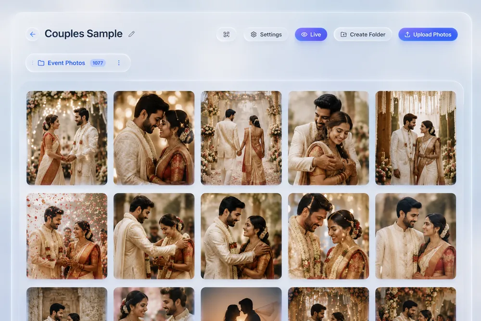481x321 pixels.
Task: Open the Event Photos three-dot menu
Action: click(119, 63)
